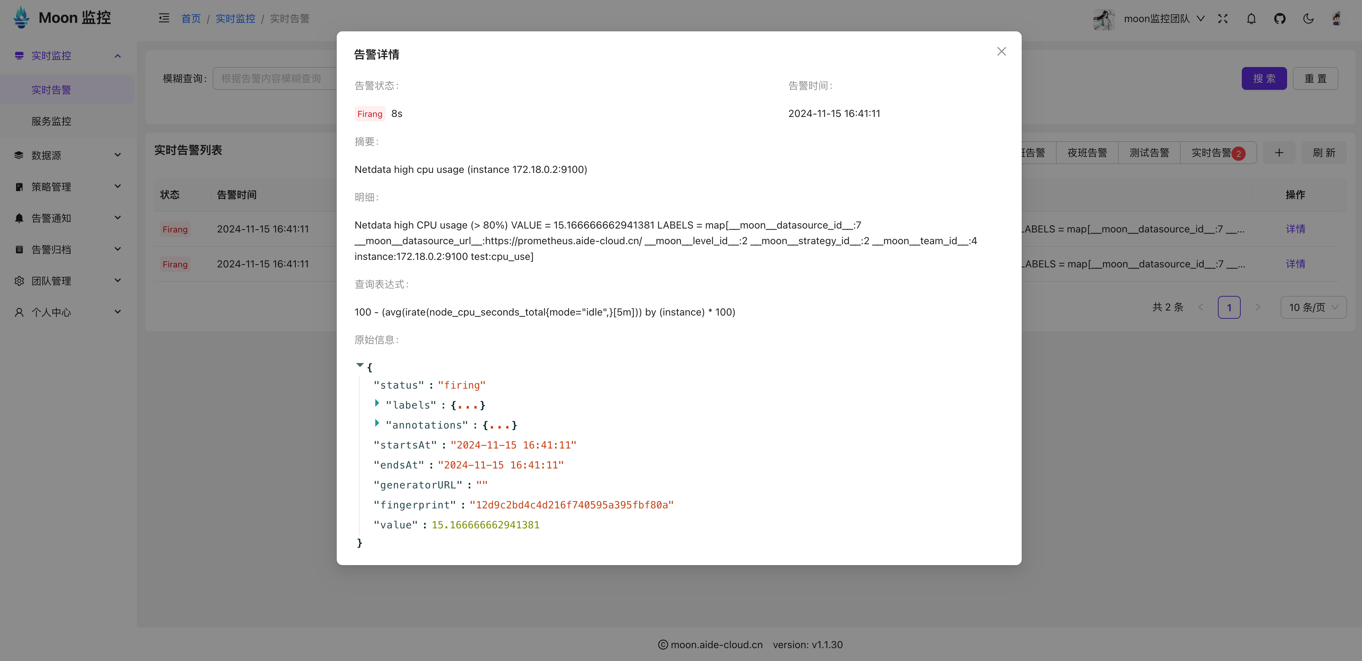The image size is (1362, 661).
Task: Click the Moon 监控 logo icon
Action: pos(22,17)
